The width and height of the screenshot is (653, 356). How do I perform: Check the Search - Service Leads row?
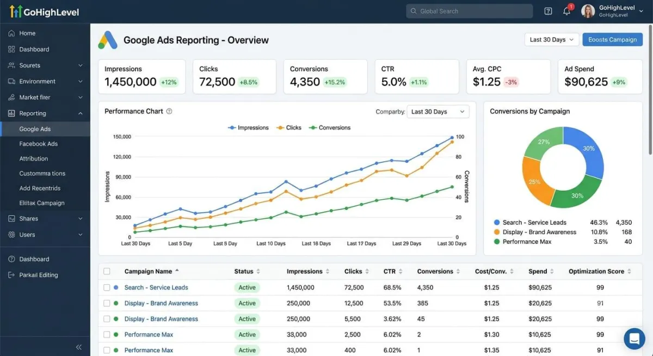coord(107,287)
